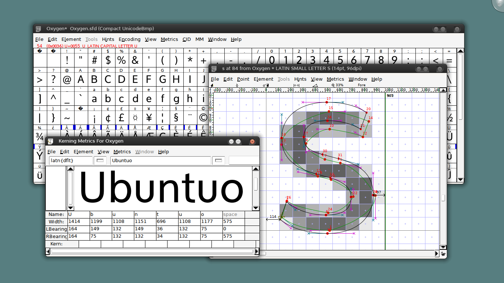Click width value 696 in kerning table
The width and height of the screenshot is (504, 283).
167,222
